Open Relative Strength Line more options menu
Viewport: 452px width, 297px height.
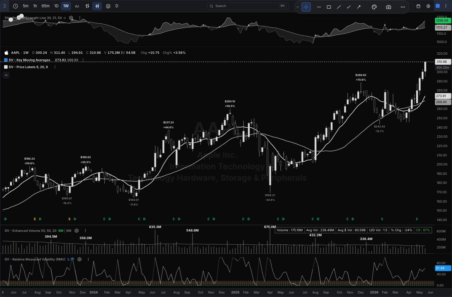click(80, 18)
